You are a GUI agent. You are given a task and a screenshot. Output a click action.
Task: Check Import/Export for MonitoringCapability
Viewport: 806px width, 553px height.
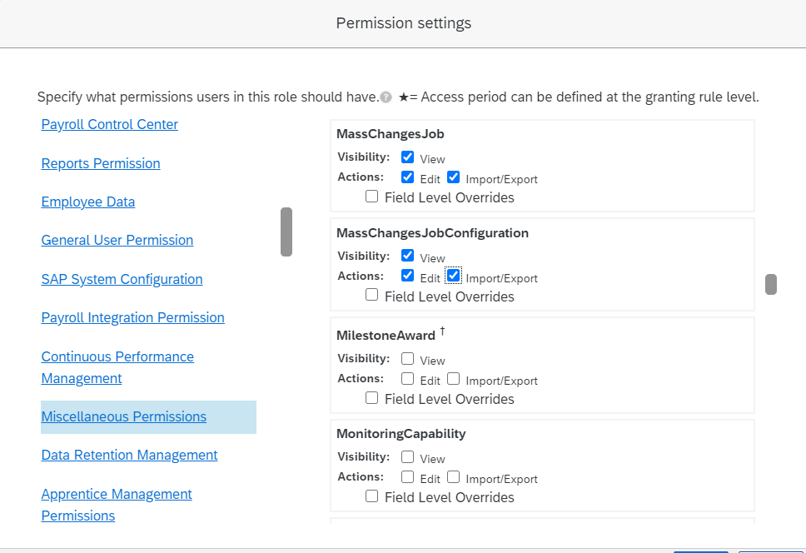point(453,477)
